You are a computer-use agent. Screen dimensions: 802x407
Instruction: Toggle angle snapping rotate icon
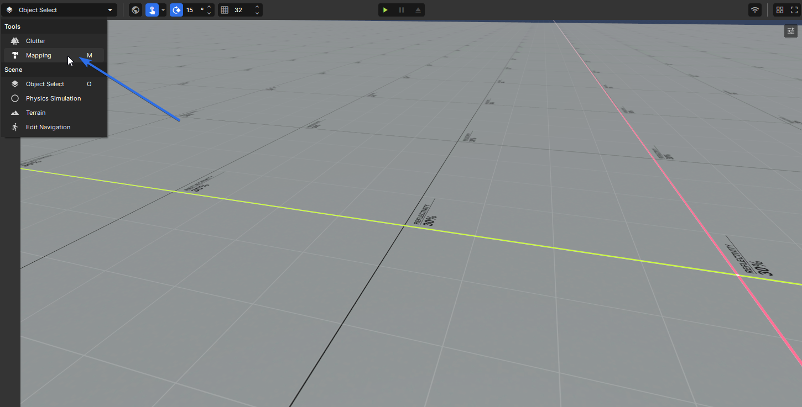point(176,10)
